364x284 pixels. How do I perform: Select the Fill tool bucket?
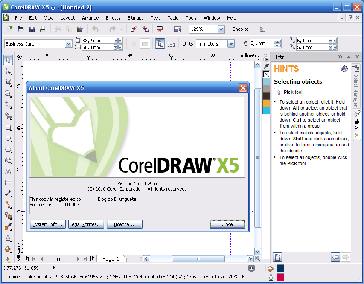[x=9, y=249]
